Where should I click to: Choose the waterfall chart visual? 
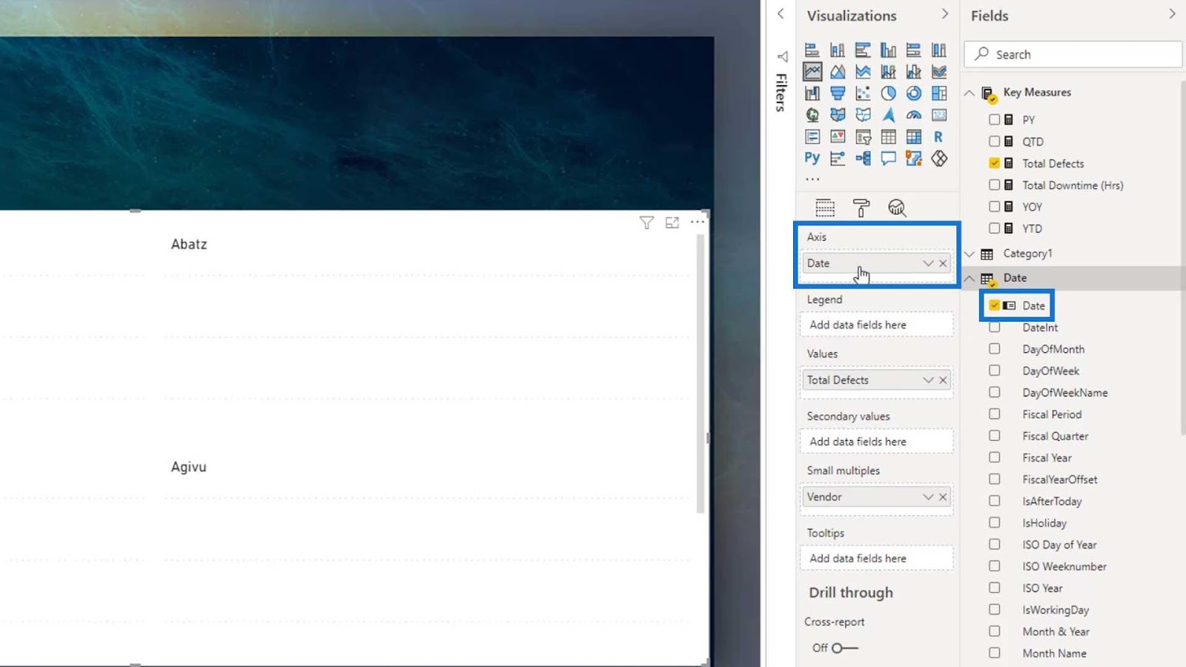coord(812,93)
